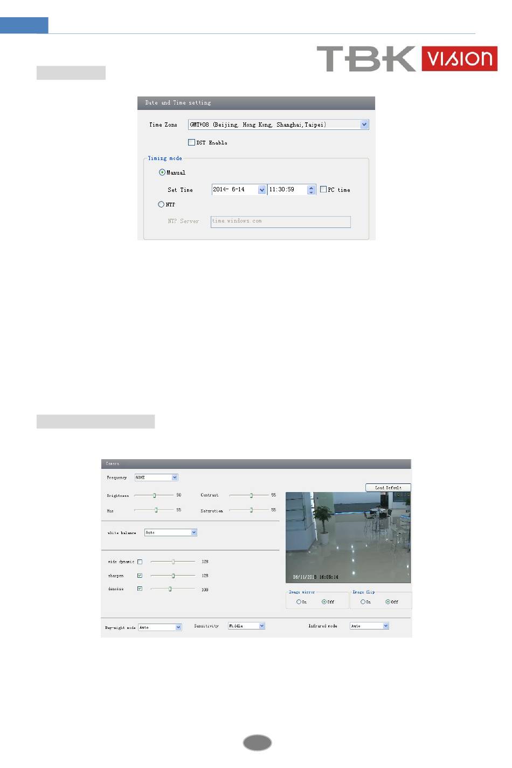This screenshot has width=512, height=768.
Task: Click the Load Default button
Action: (x=388, y=487)
